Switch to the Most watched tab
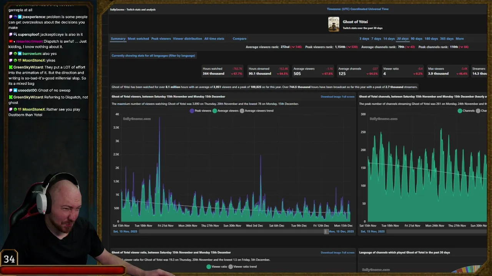492x276 pixels. coord(138,39)
